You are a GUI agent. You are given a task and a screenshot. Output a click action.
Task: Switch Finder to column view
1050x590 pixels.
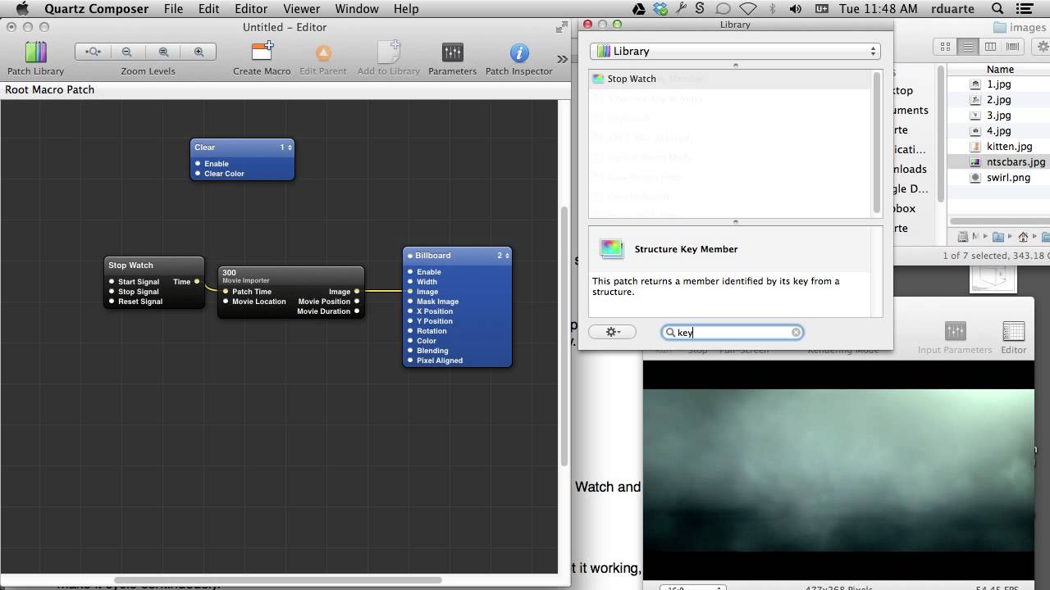tap(990, 47)
